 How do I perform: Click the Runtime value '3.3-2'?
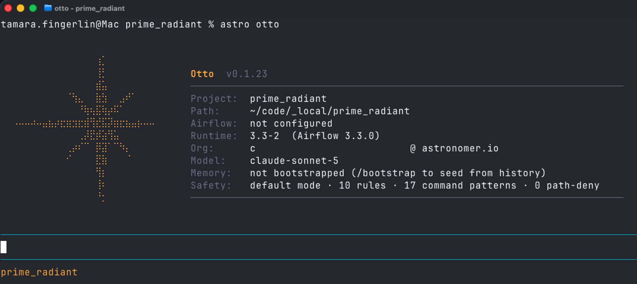click(x=265, y=136)
